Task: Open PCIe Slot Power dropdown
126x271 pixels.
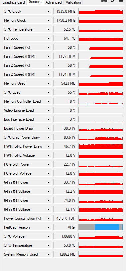Action: 48,164
